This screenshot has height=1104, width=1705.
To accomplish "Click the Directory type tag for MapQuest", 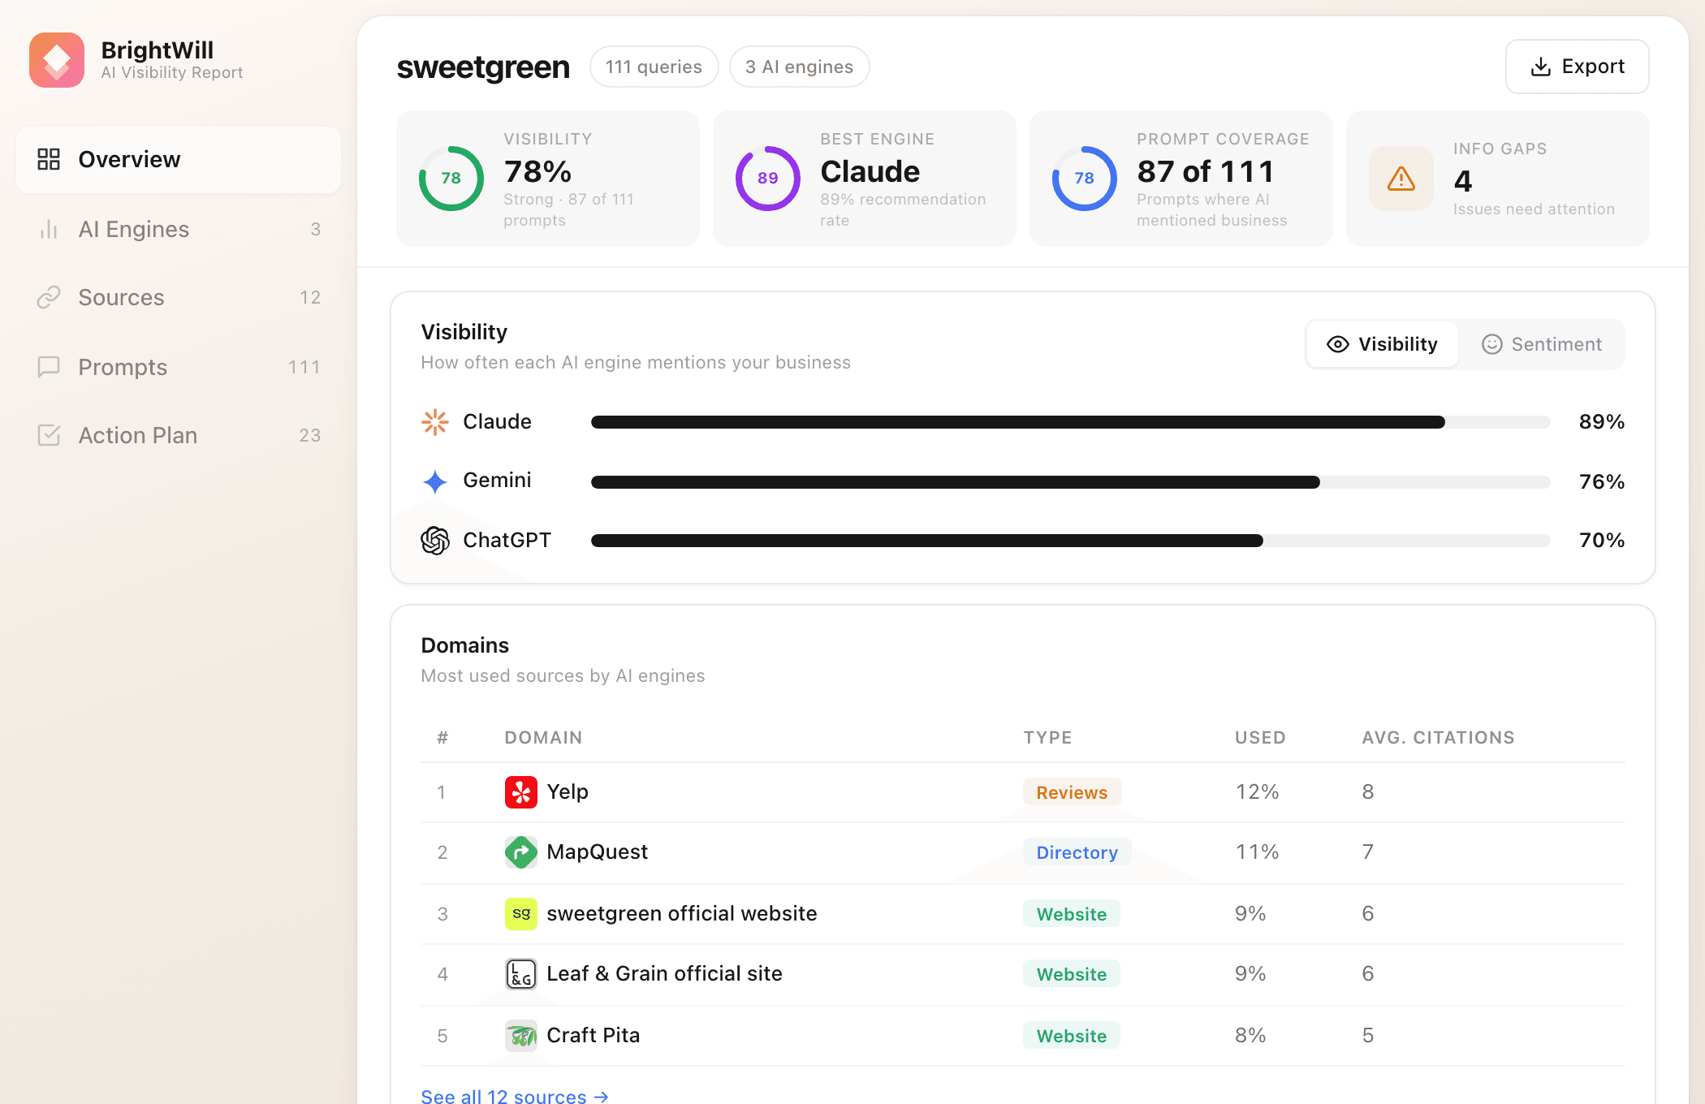I will pos(1077,852).
